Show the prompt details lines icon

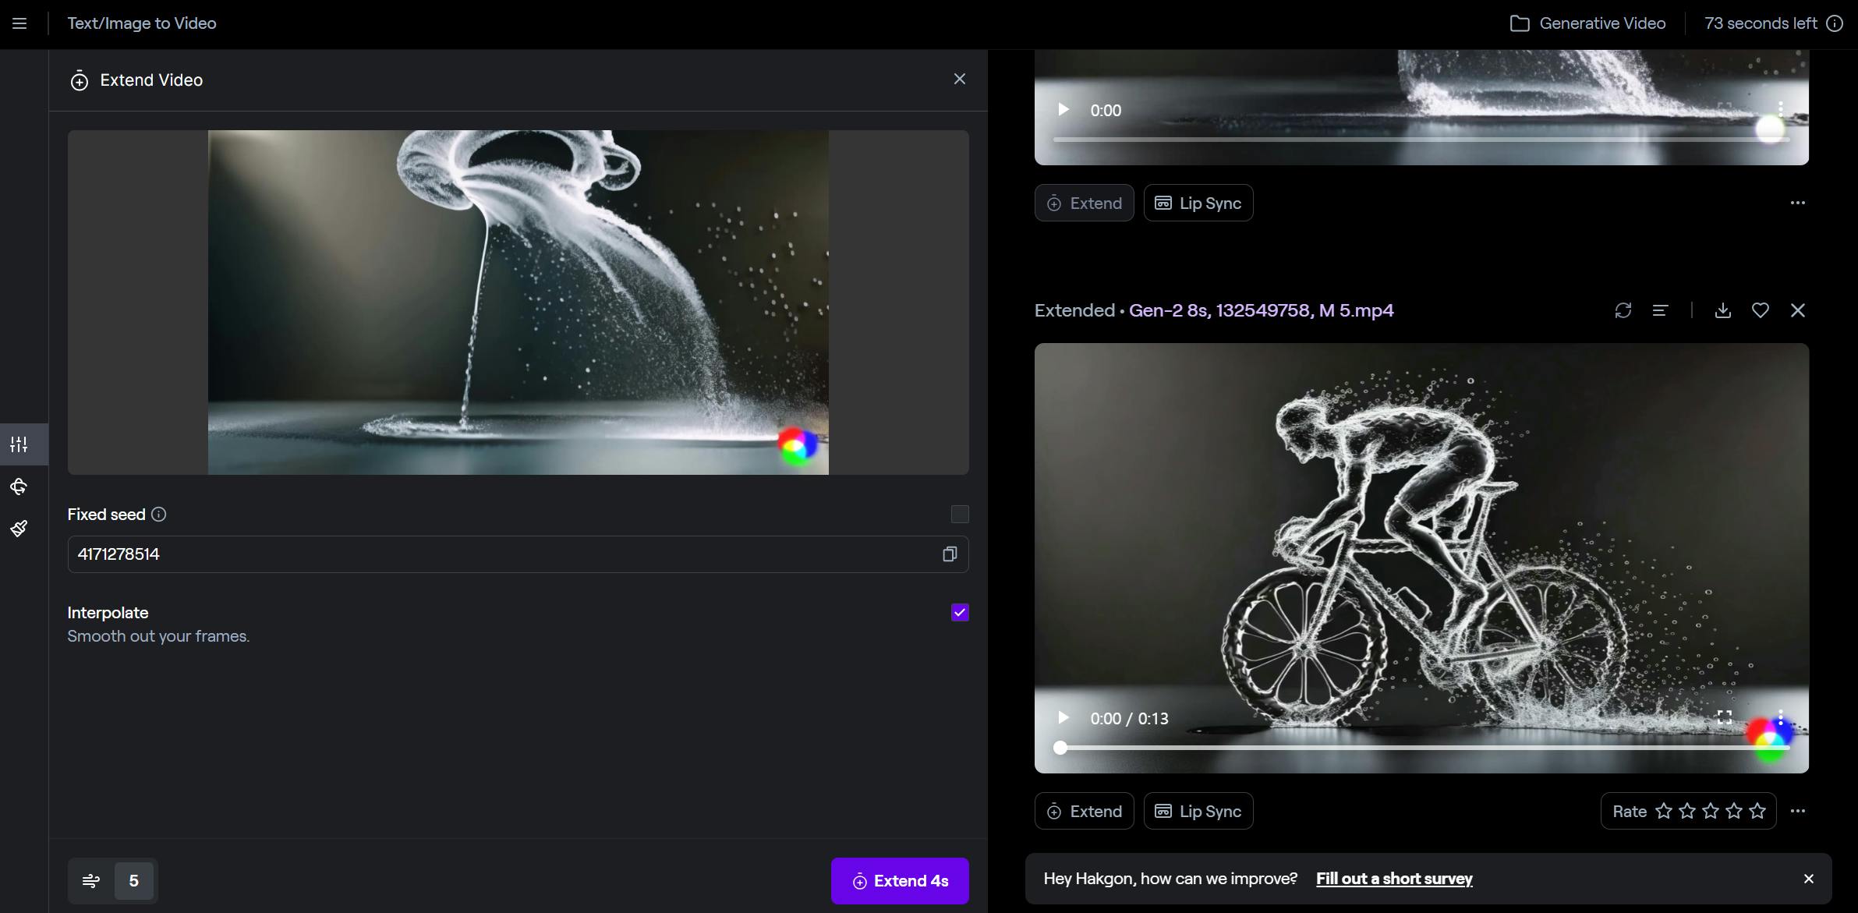(x=1661, y=310)
